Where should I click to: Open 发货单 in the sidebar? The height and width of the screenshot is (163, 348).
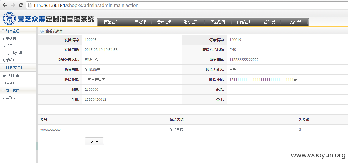tap(7, 46)
